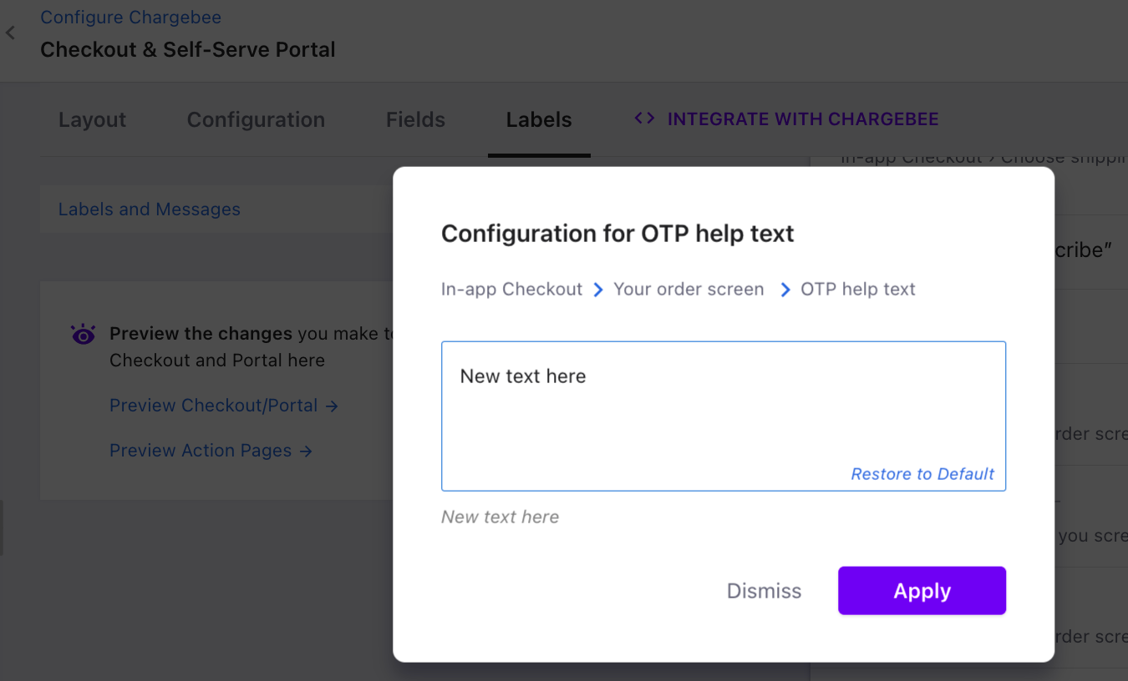Select Labels and Messages section
1128x681 pixels.
[x=149, y=209]
